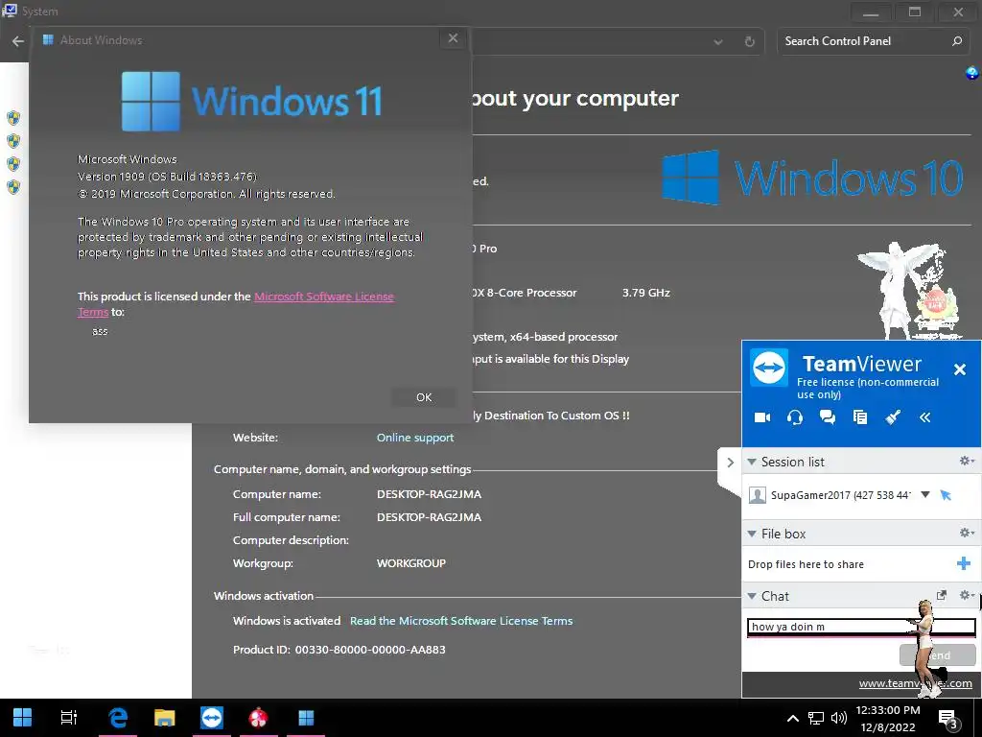
Task: Click the headset audio icon in TeamViewer
Action: (795, 417)
